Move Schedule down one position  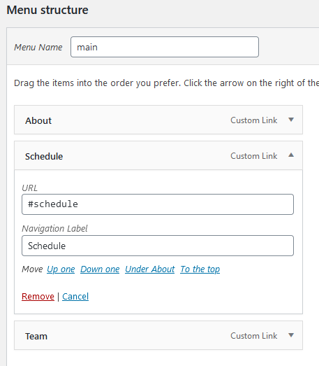(100, 269)
